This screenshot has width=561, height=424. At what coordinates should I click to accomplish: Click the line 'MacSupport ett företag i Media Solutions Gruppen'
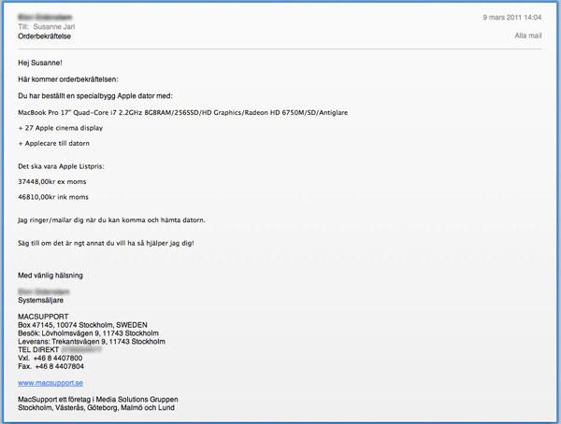[x=98, y=400]
